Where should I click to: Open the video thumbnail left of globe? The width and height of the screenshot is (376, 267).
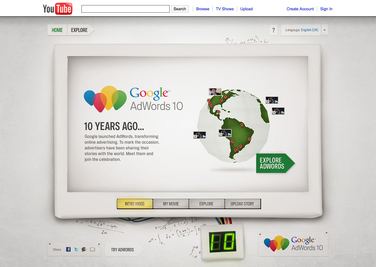tap(199, 135)
